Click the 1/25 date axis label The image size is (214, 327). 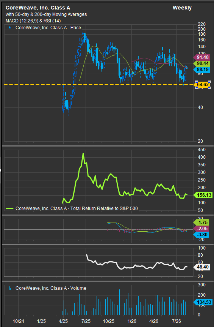(x=41, y=321)
